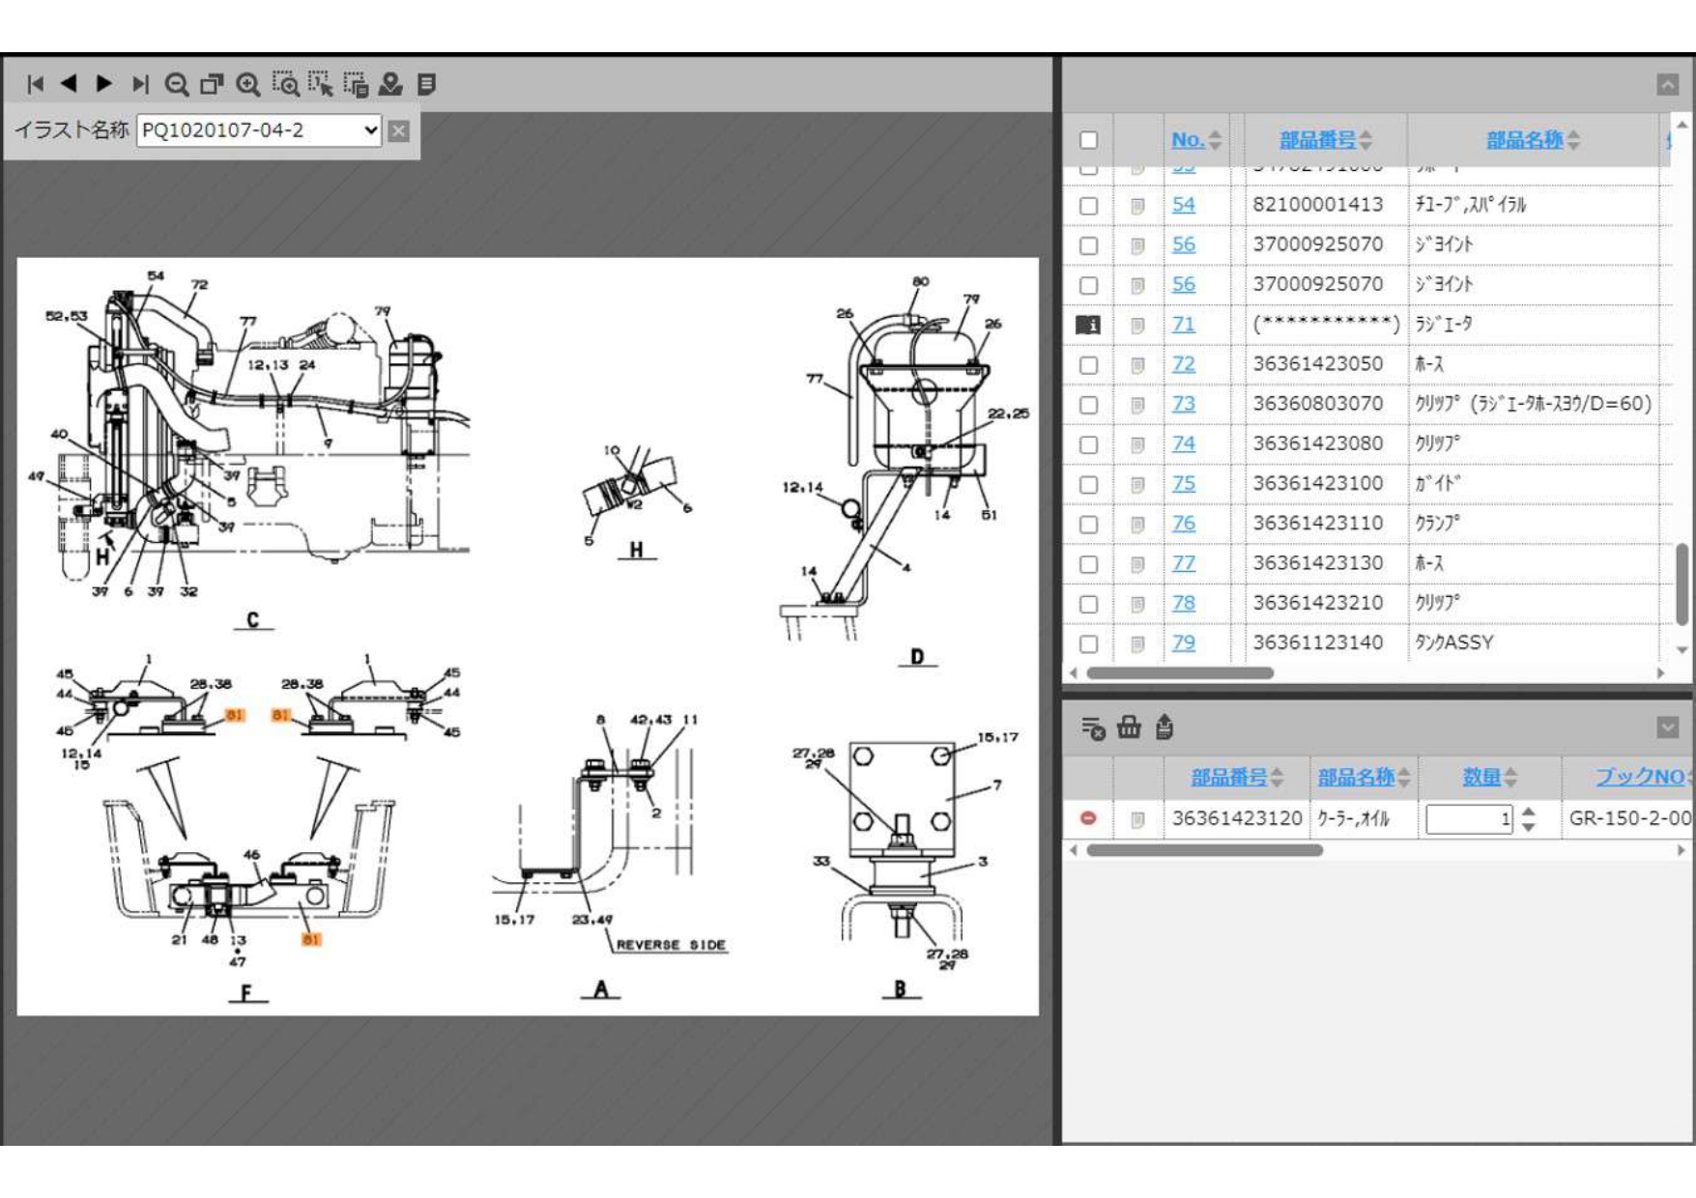Expand the cart panel chevron
The image size is (1696, 1198).
click(1667, 727)
